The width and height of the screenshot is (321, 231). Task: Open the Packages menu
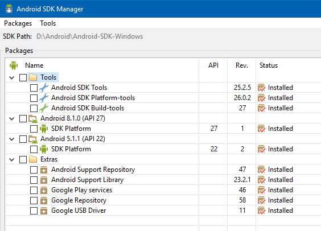18,23
